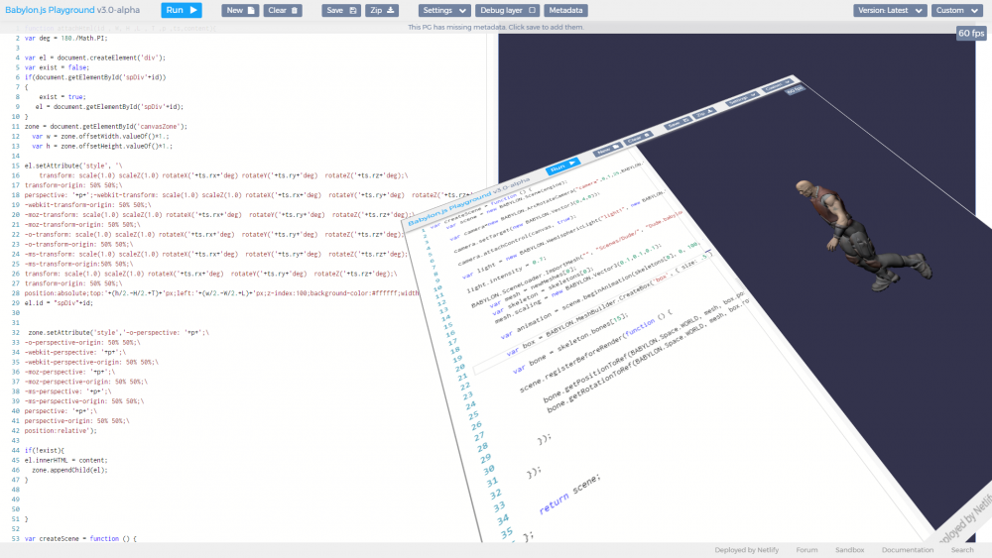The height and width of the screenshot is (558, 992).
Task: Open the Metadata dialog
Action: click(x=565, y=10)
